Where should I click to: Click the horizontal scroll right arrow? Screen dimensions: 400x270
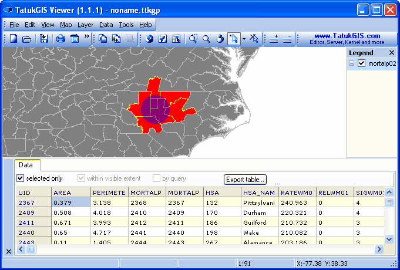click(x=379, y=249)
